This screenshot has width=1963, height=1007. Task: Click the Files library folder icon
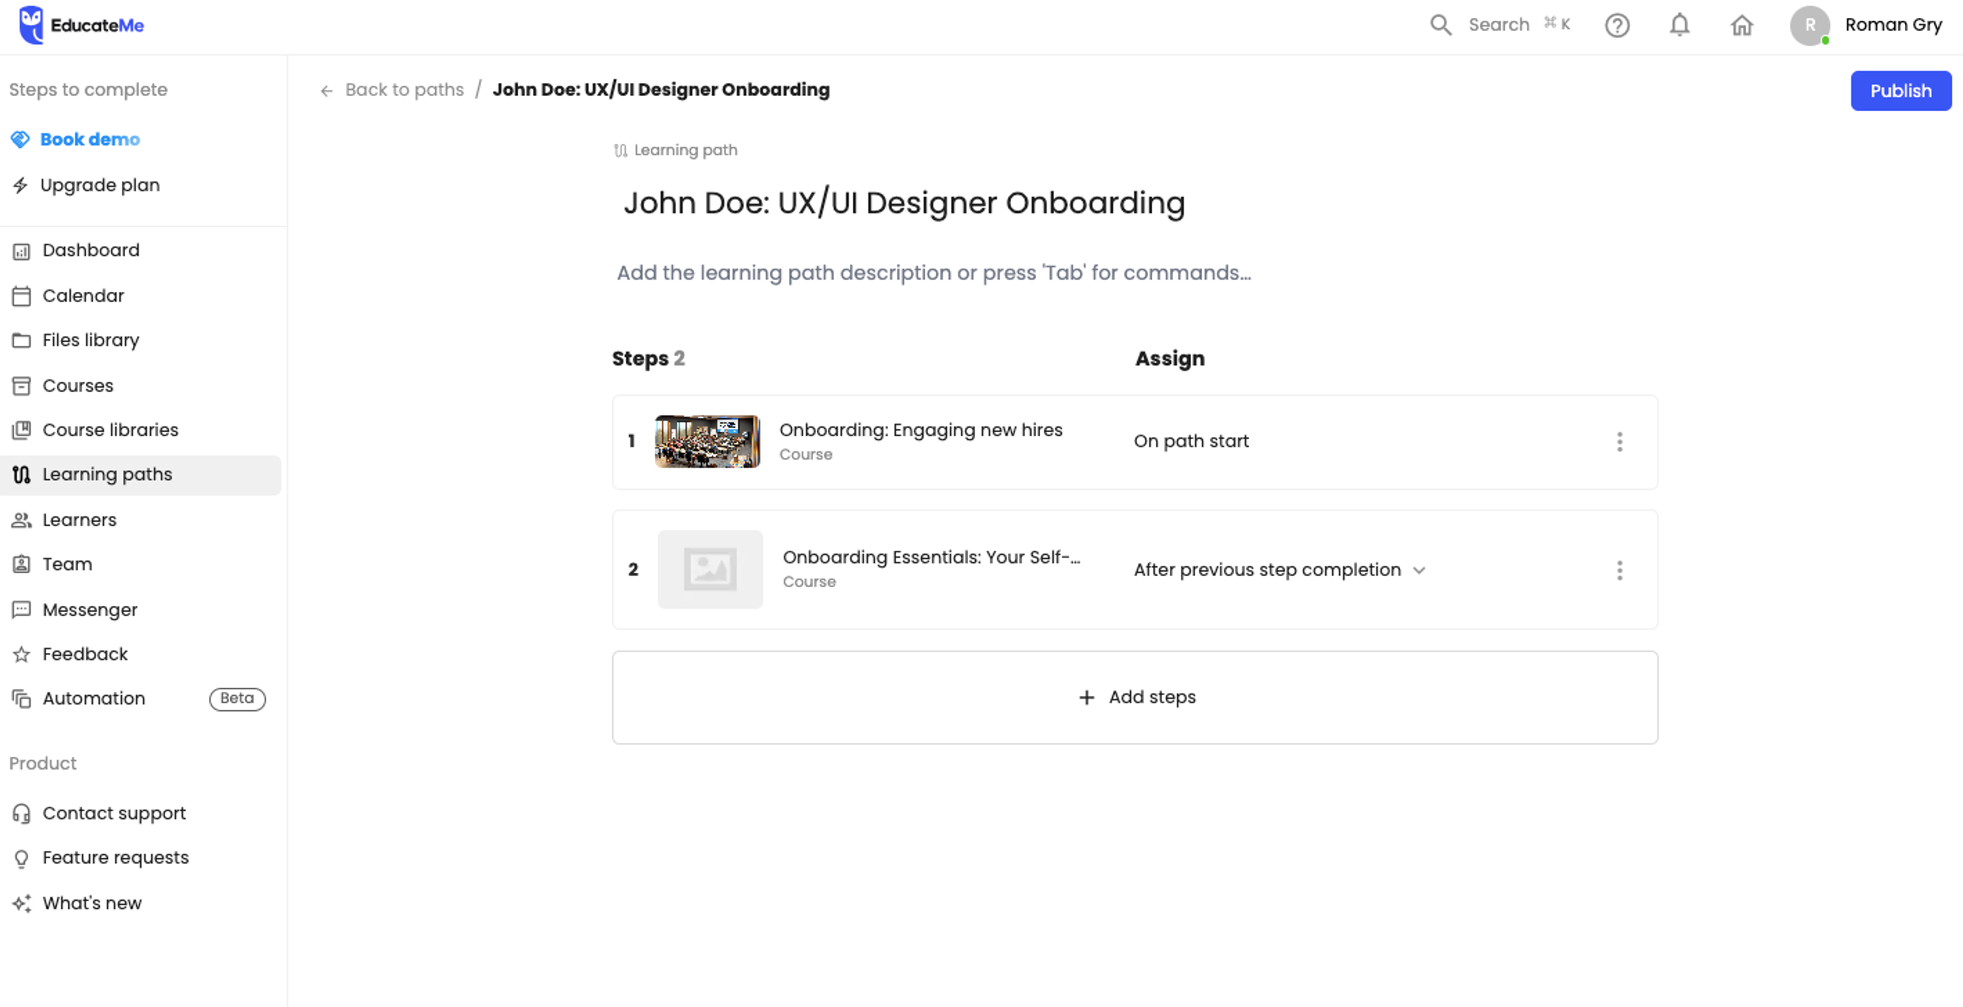pyautogui.click(x=21, y=340)
